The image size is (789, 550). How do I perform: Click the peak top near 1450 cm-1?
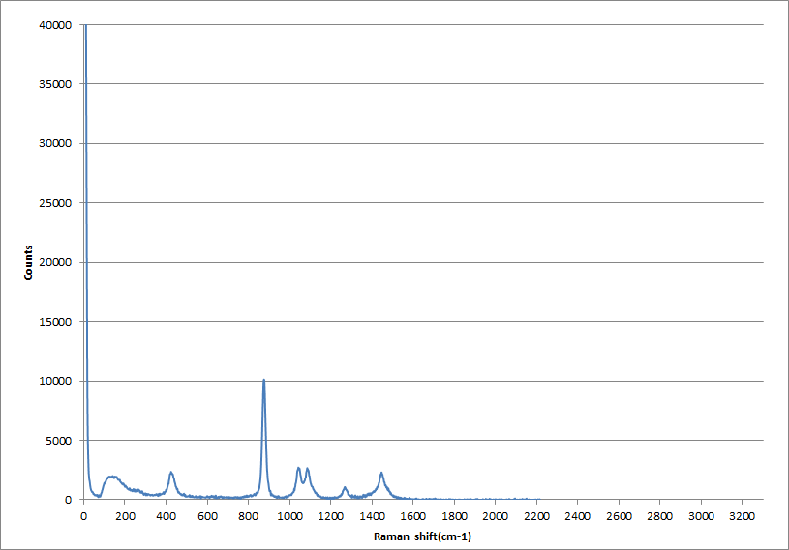pos(381,473)
